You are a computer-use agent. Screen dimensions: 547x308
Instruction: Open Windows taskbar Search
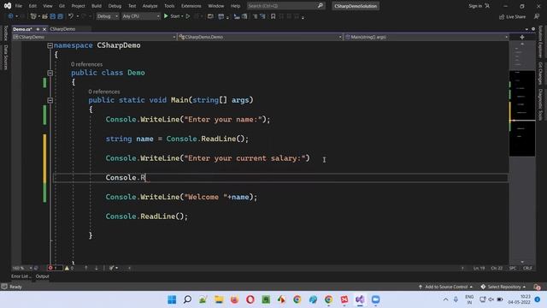pyautogui.click(x=187, y=299)
